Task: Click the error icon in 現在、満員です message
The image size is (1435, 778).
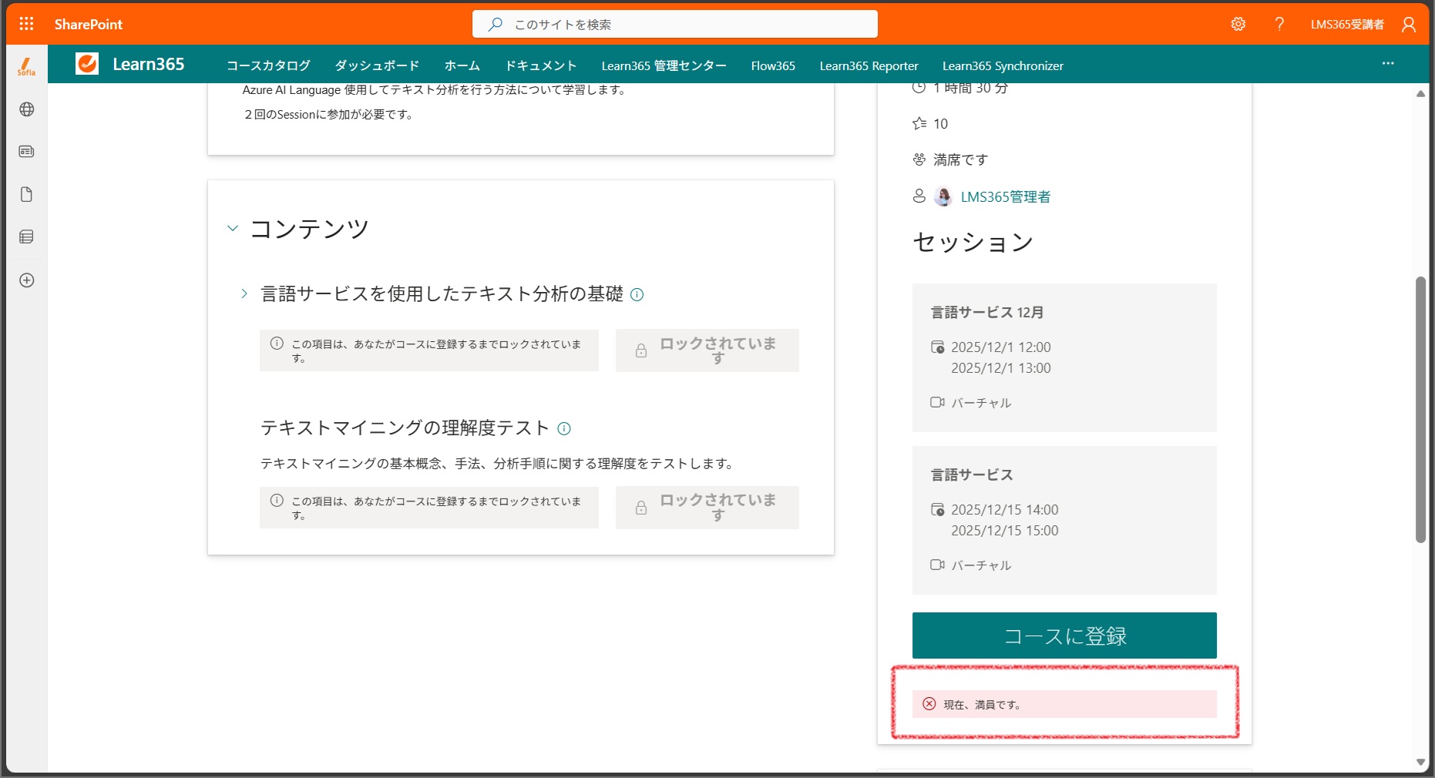Action: pos(929,704)
